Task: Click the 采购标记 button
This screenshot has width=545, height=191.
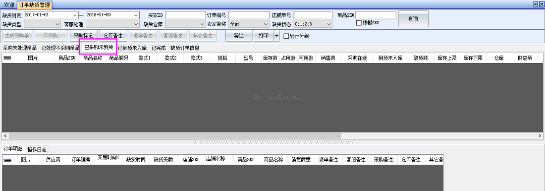Action: (83, 36)
